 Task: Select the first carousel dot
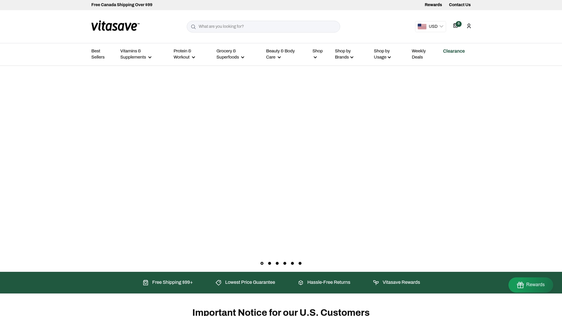(262, 263)
